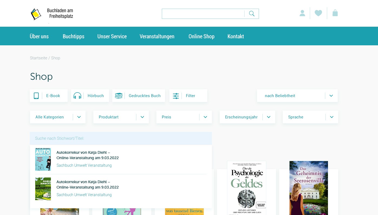The image size is (378, 215).
Task: Open the Autokorrektur book cover thumbnail
Action: click(43, 159)
